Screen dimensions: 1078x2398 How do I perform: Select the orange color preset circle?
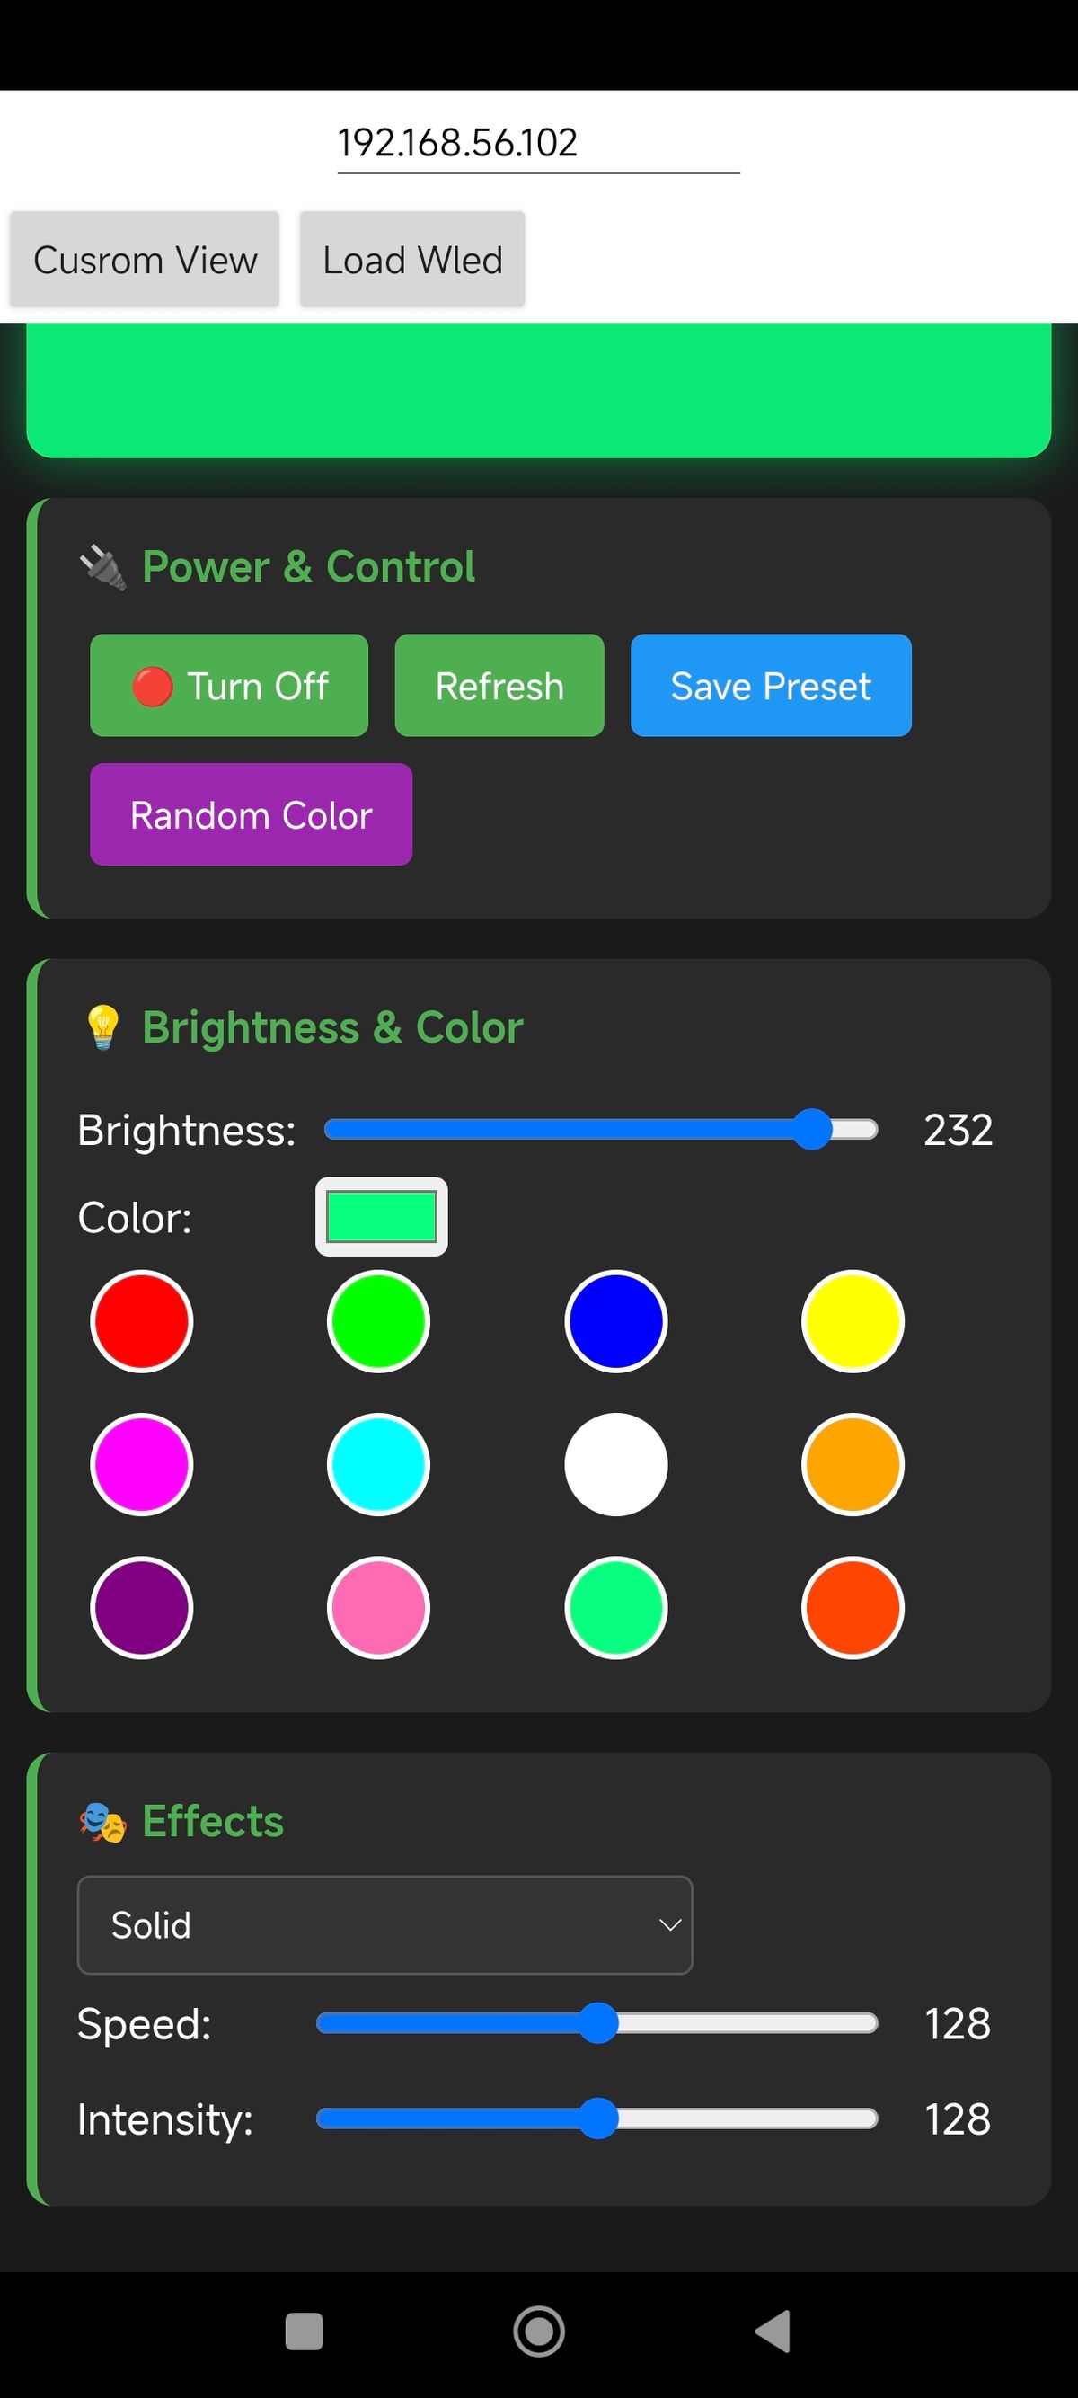852,1464
